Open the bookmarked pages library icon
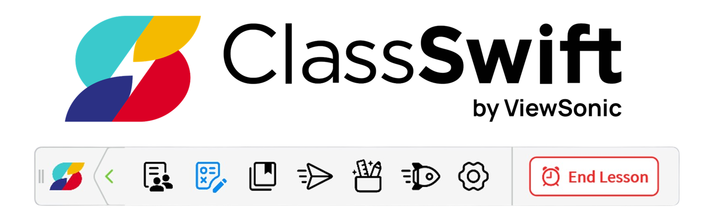 tap(263, 176)
